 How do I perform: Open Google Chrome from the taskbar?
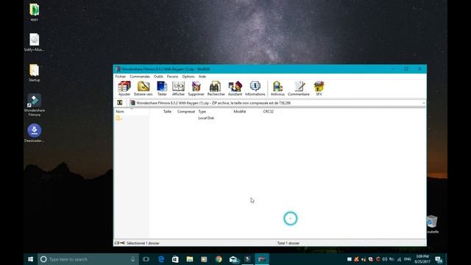tap(219, 259)
